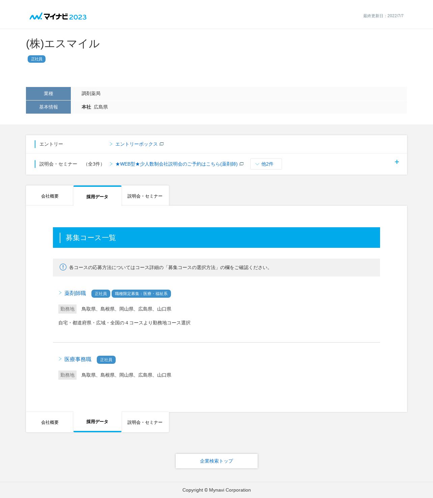Click the Copyright © Mynavi Corporation footer text
The image size is (433, 498).
216,490
